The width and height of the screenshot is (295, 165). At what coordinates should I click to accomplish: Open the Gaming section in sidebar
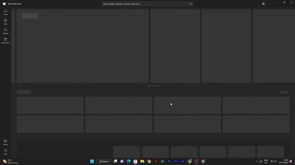coord(6,31)
